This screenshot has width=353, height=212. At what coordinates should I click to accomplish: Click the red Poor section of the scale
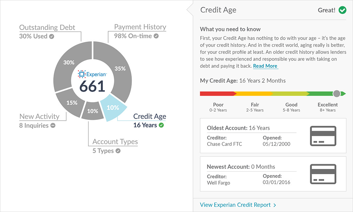click(218, 93)
